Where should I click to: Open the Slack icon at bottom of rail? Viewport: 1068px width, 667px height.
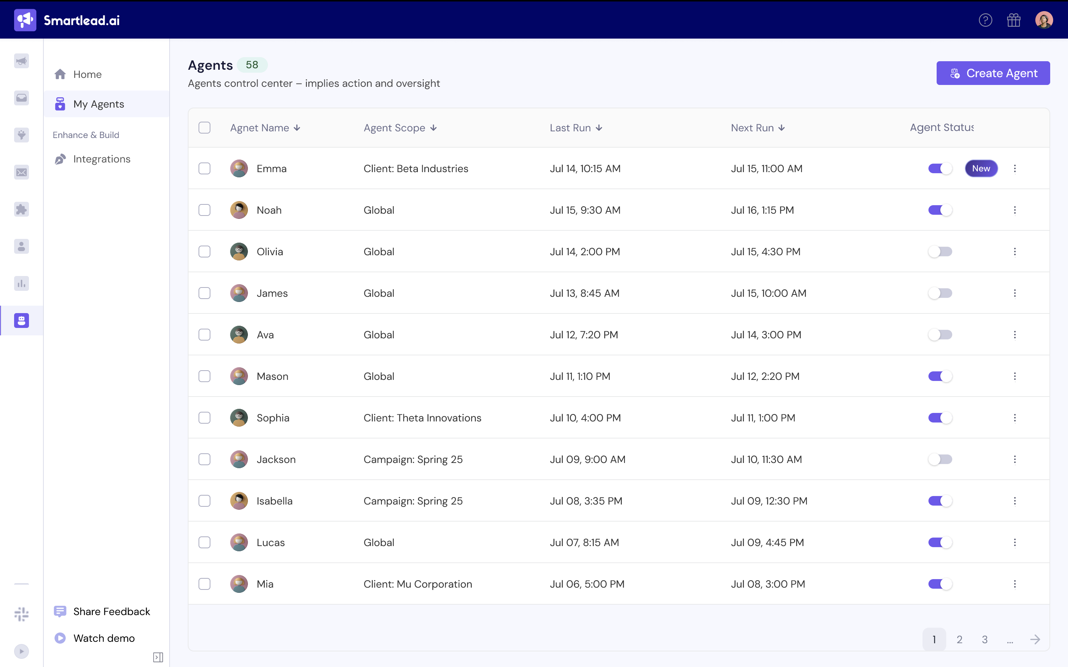click(21, 614)
